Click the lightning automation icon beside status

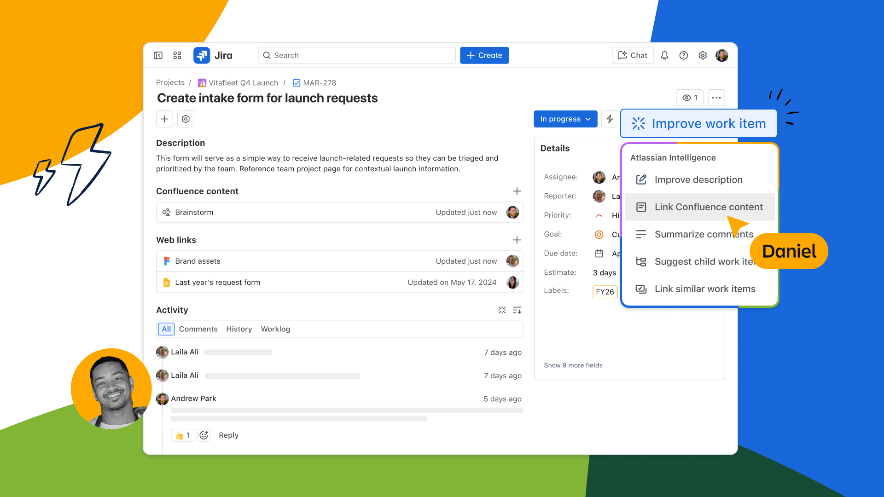click(x=610, y=119)
